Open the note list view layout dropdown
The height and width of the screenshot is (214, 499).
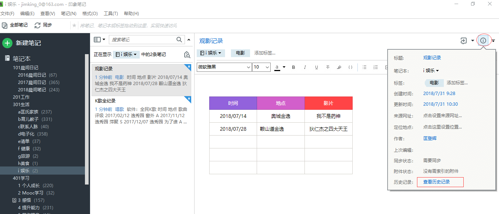click(99, 39)
